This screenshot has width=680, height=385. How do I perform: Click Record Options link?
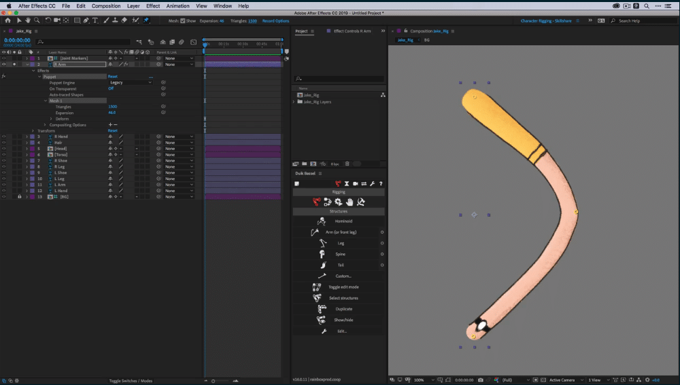coord(275,21)
